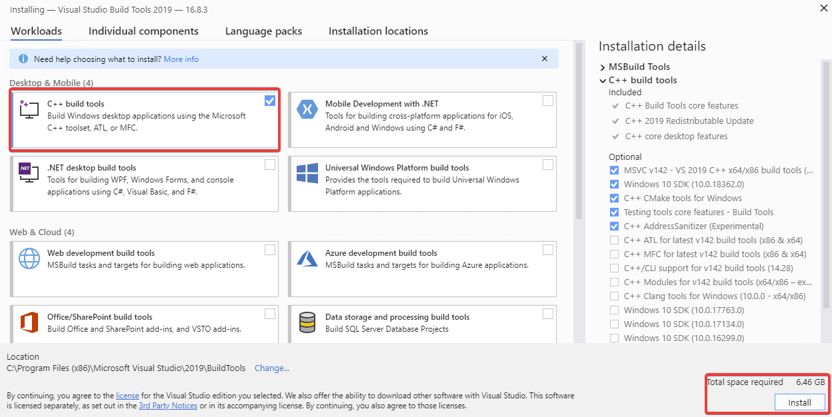Uncheck MSVC v142 x64/x86 build tools option
This screenshot has height=417, width=832.
pyautogui.click(x=614, y=170)
